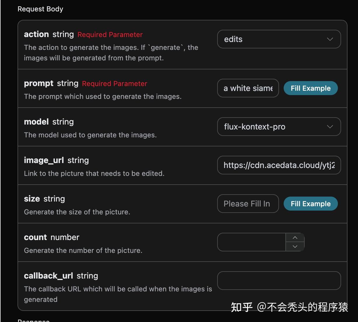Click the 'size' parameter name
This screenshot has width=358, height=322.
click(x=32, y=199)
